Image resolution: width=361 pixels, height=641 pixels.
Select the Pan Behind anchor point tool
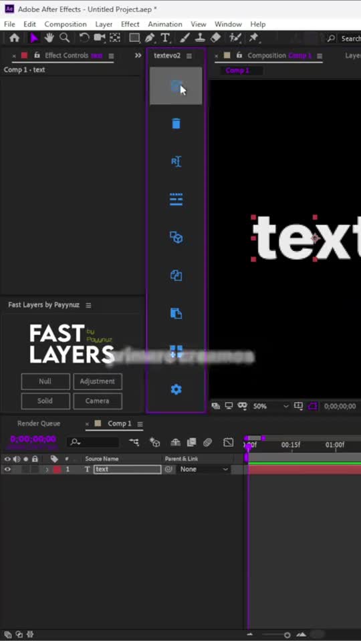[115, 38]
